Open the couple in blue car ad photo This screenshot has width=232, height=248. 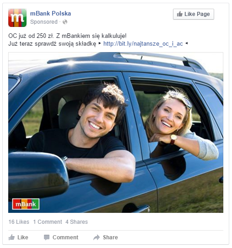coord(116,132)
